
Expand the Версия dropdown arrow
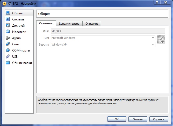point(153,45)
